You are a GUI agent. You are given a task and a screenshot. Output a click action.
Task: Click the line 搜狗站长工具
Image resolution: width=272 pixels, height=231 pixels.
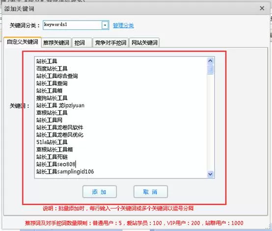52,98
